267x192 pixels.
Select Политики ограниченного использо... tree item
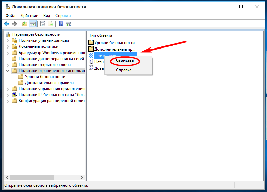[52, 71]
